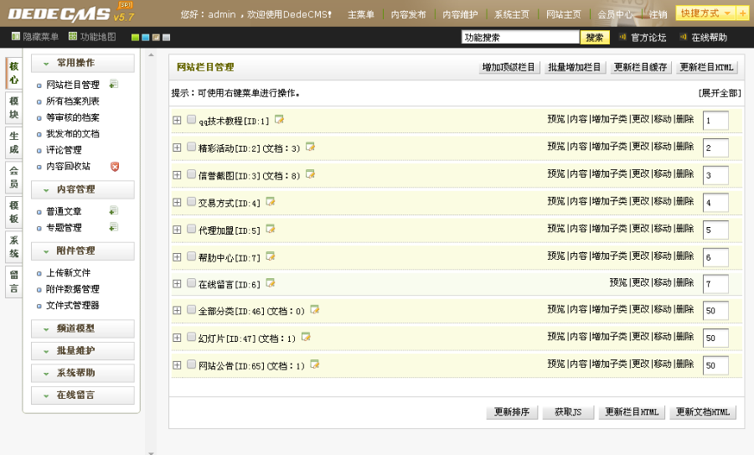
Task: Click the edit icon next to 精彩活动[ID:2]
Action: click(310, 147)
